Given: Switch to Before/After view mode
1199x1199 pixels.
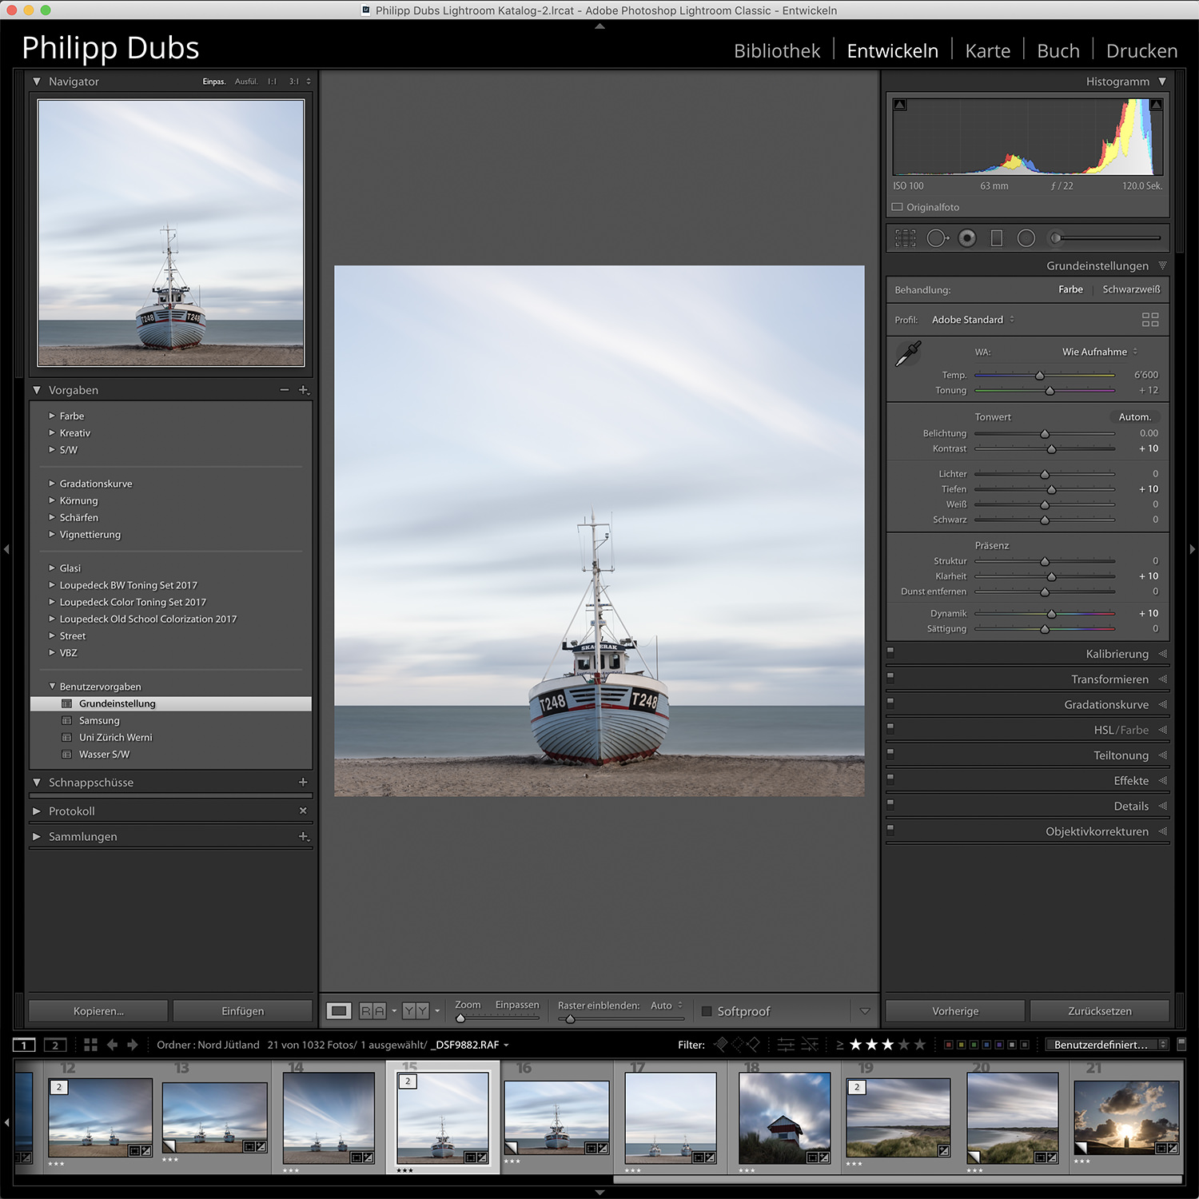Looking at the screenshot, I should click(371, 1010).
